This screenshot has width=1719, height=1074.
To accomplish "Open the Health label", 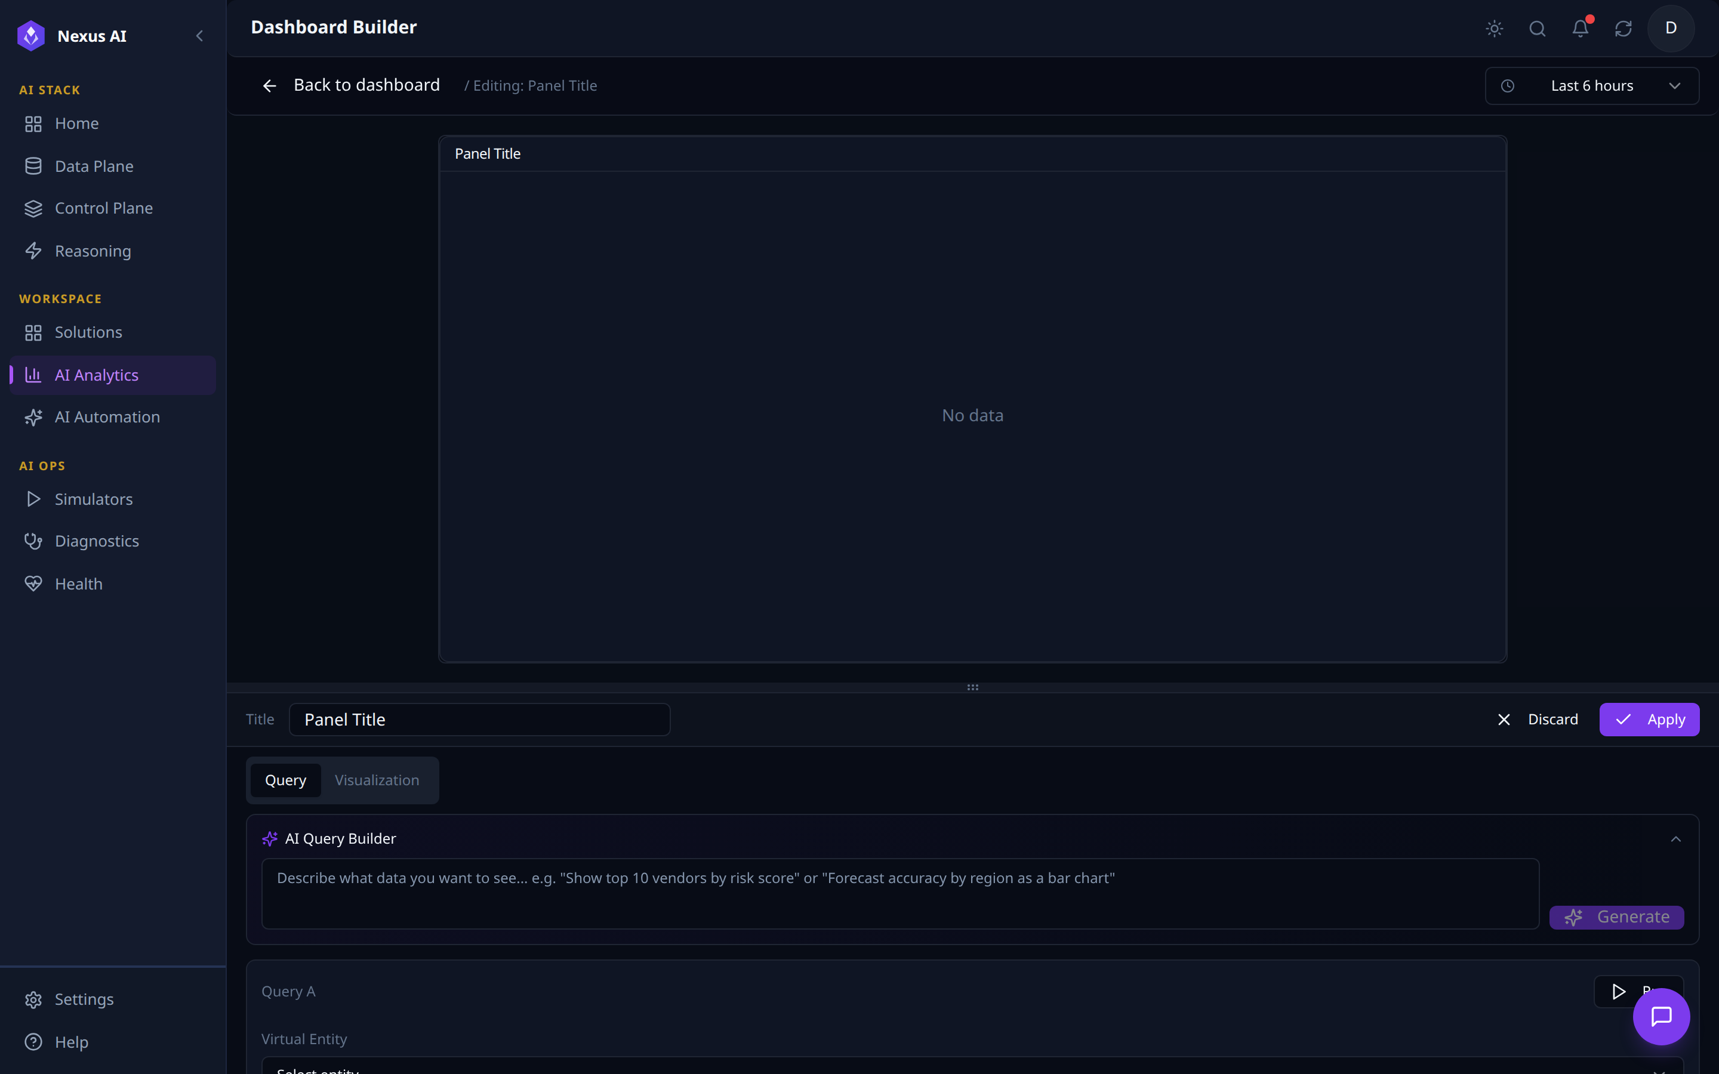I will [x=79, y=584].
